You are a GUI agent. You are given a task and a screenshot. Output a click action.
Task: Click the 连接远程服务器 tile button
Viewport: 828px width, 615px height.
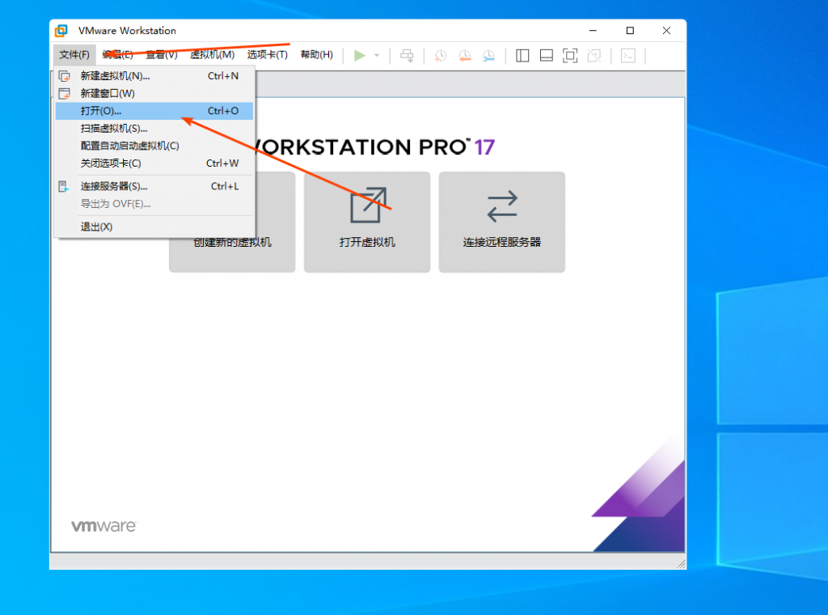[x=501, y=222]
